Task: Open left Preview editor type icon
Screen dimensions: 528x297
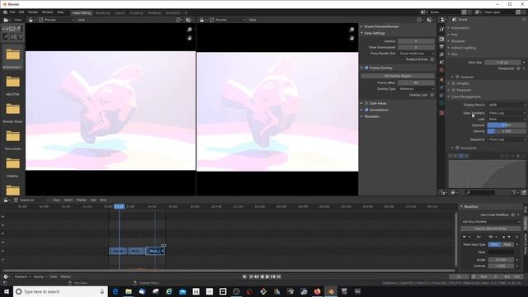Action: 31,20
